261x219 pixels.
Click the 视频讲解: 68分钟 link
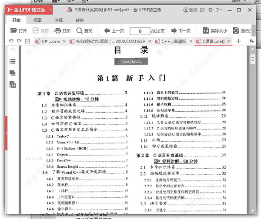[176, 161]
